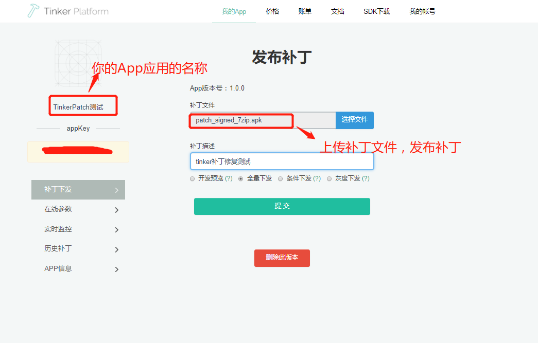Image resolution: width=538 pixels, height=343 pixels.
Task: Expand the APP信息 chevron arrow
Action: click(117, 269)
